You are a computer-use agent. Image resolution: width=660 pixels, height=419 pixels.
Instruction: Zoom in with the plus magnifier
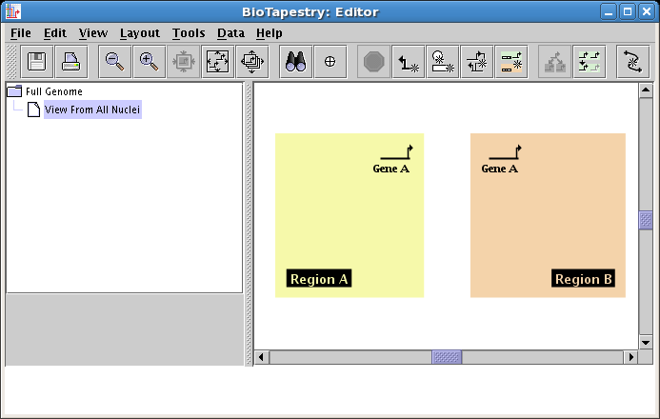click(150, 62)
